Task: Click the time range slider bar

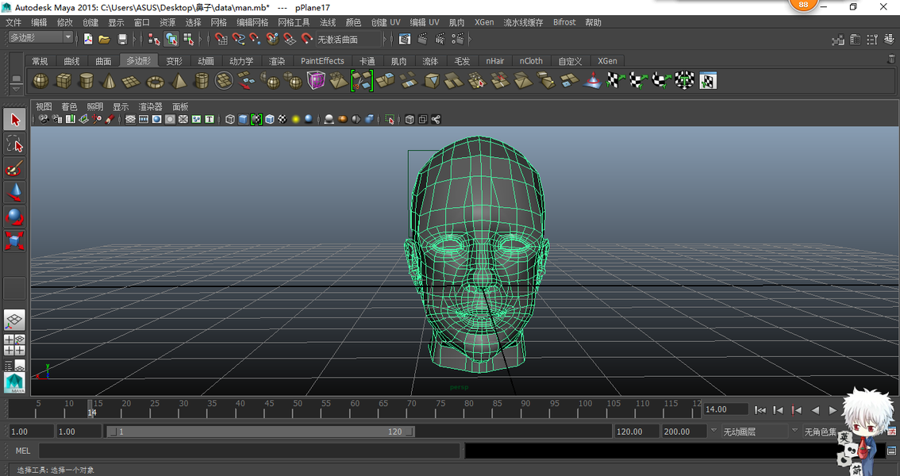Action: 262,432
